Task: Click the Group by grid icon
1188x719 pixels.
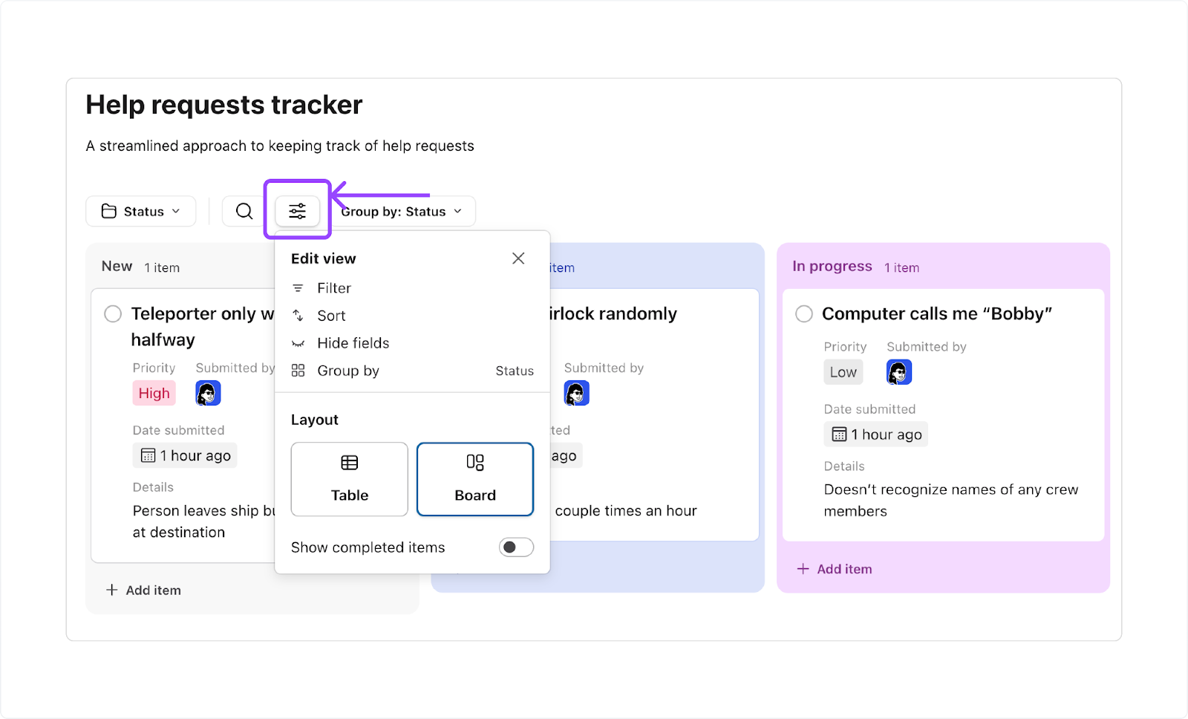Action: pos(298,370)
